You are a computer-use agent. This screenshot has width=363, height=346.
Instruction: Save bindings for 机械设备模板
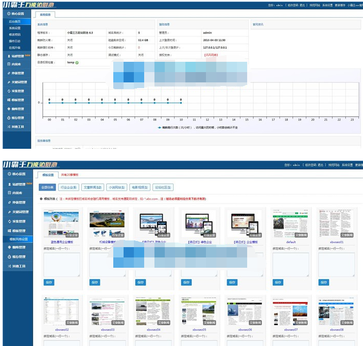click(95, 282)
